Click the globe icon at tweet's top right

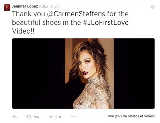[x=153, y=7]
